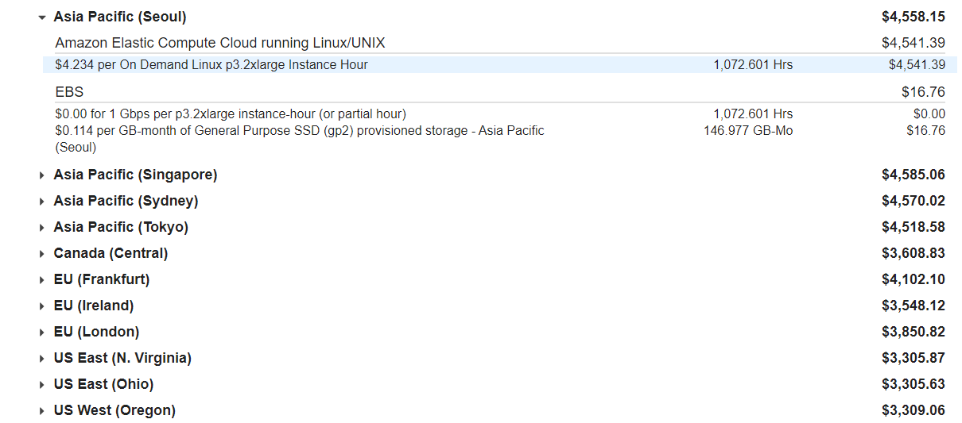Click the 146.977 GB-Mo usage value
The image size is (962, 423).
click(x=748, y=131)
